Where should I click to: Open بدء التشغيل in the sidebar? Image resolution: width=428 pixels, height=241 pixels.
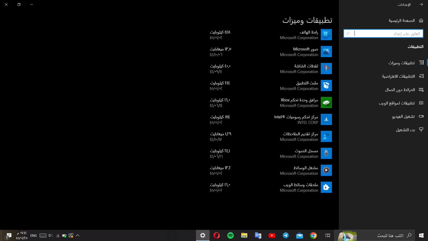point(384,130)
